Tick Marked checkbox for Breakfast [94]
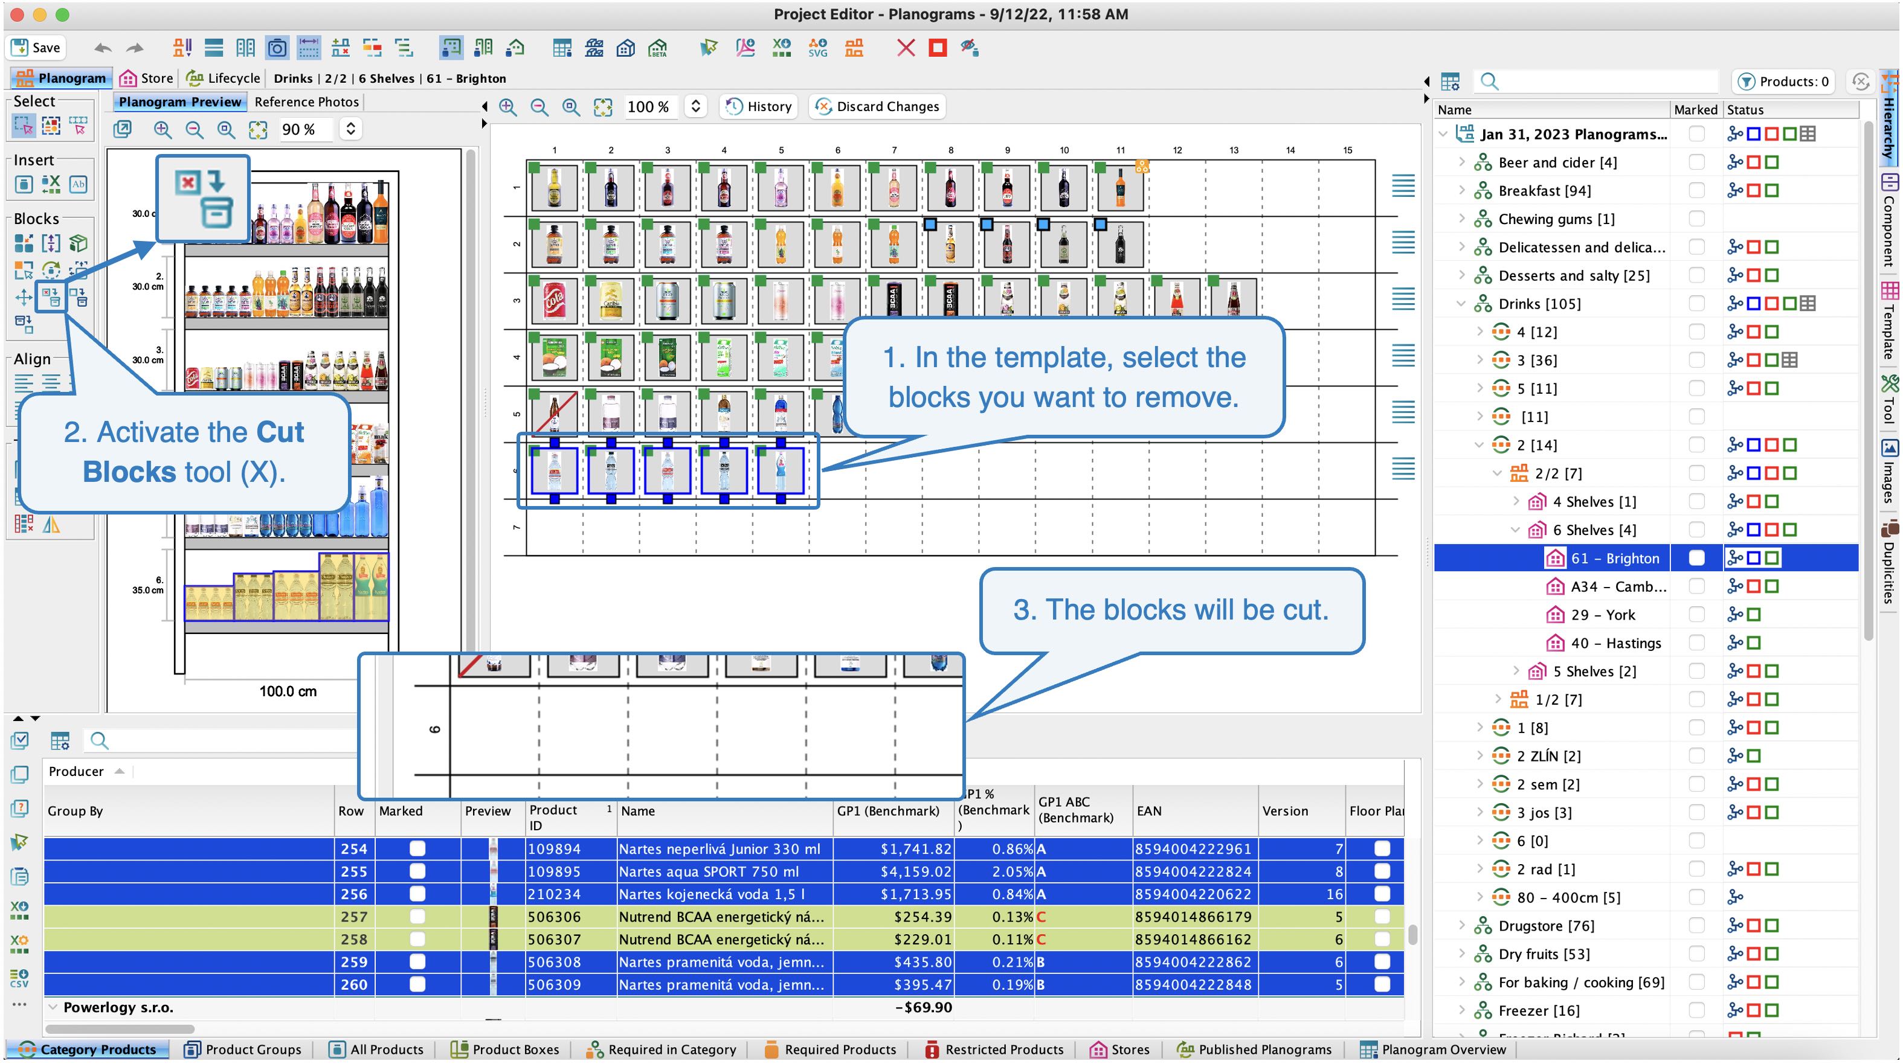The height and width of the screenshot is (1064, 1903). (1697, 190)
